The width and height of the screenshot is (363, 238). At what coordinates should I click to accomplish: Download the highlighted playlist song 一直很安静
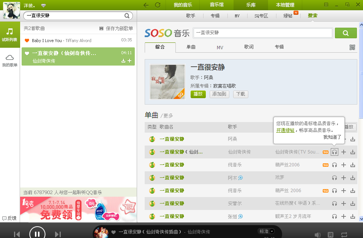point(123,61)
